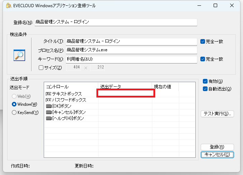Image resolution: width=243 pixels, height=175 pixels.
Task: Toggle the タイトル 完全一致 checkbox
Action: point(203,42)
